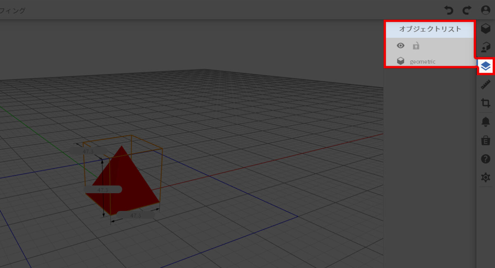
Task: Click the redo arrow icon
Action: pyautogui.click(x=467, y=10)
